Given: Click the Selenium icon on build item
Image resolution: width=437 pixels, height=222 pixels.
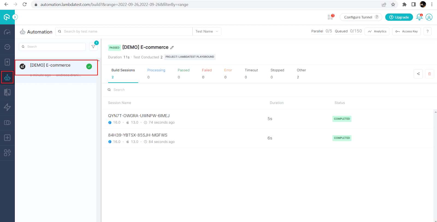Looking at the screenshot, I should coord(23,66).
